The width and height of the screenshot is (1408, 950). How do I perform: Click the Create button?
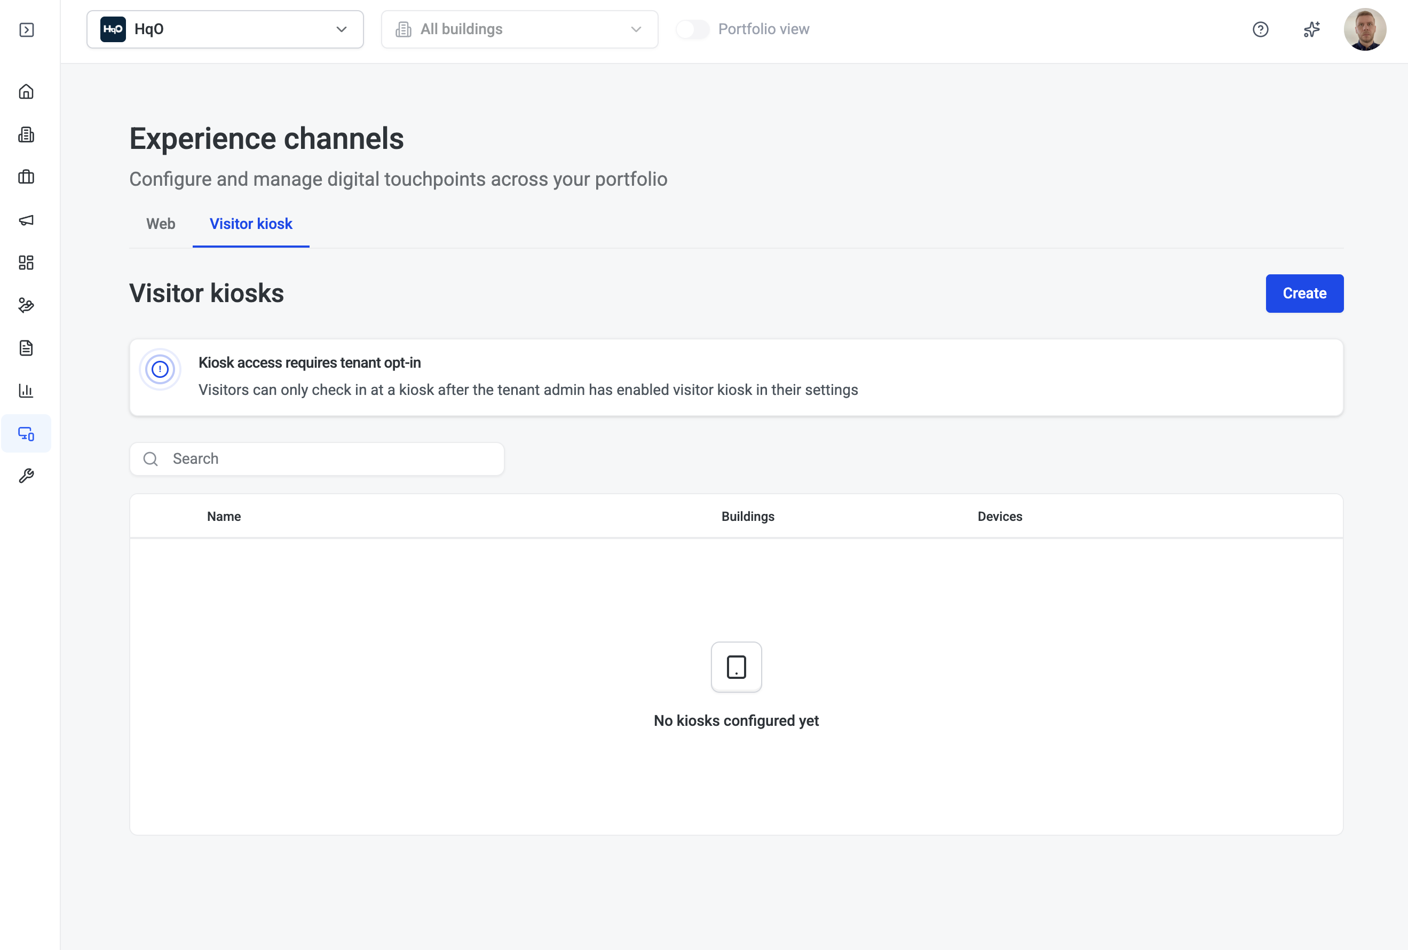(1304, 293)
